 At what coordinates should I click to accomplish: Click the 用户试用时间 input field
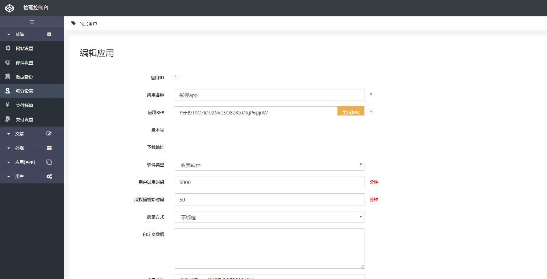tap(270, 182)
